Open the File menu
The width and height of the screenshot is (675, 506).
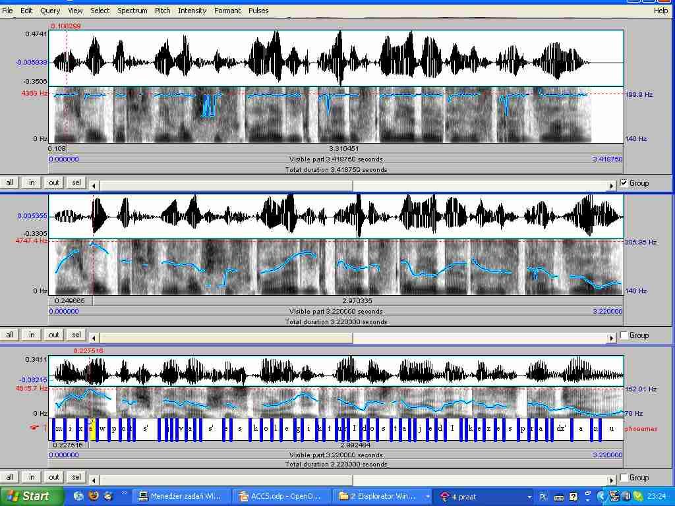(x=7, y=11)
